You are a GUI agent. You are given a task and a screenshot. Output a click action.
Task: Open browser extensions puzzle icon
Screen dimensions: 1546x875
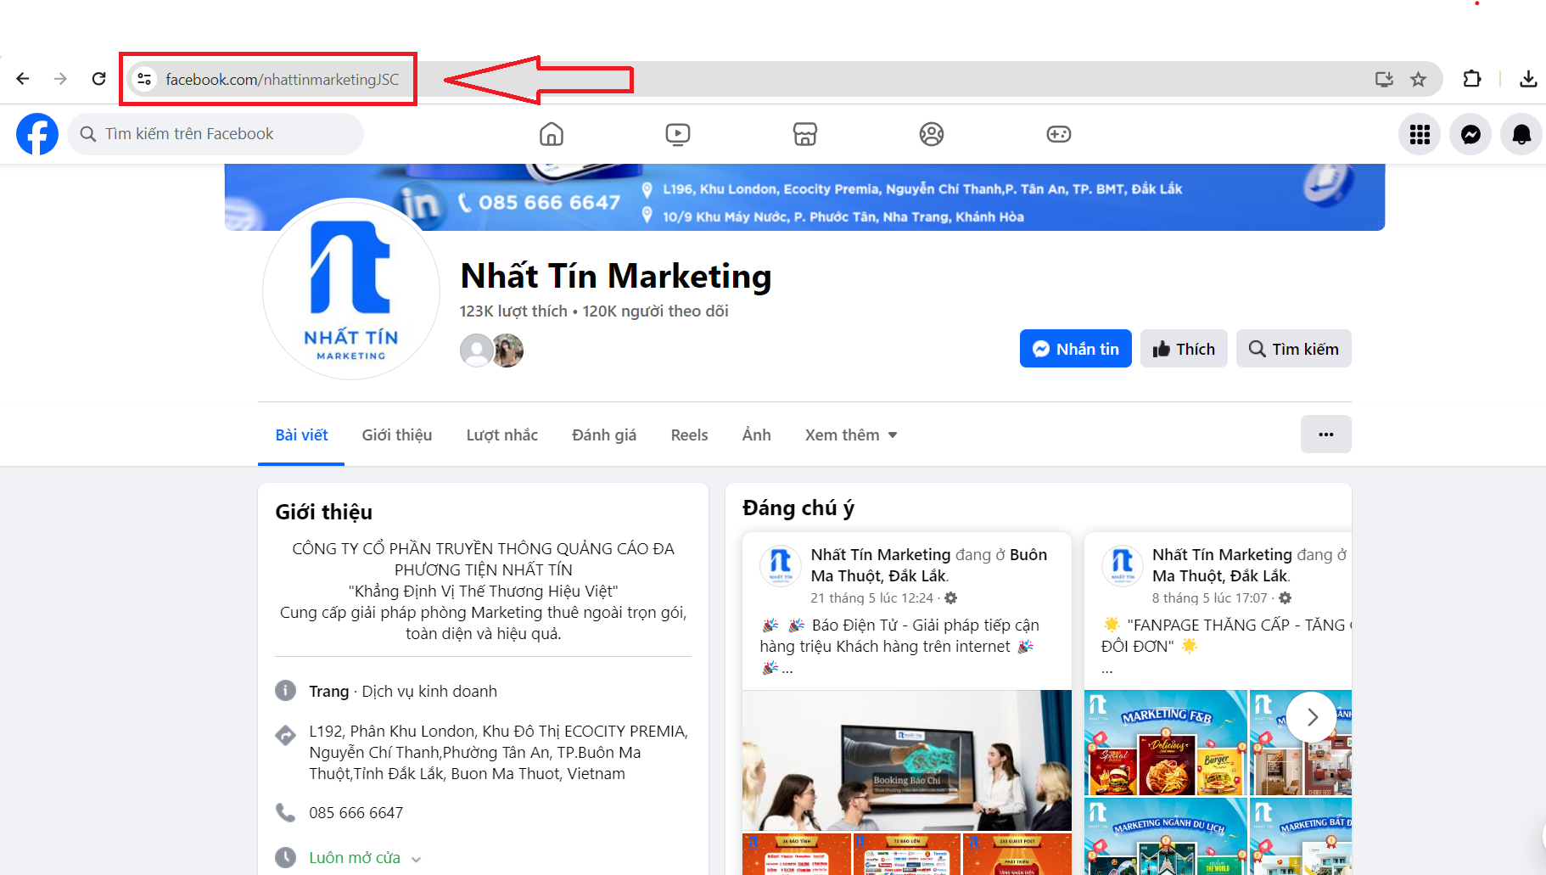point(1472,79)
